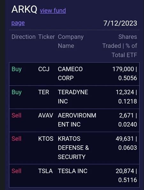Click the Sell label in TSLA row
Screen dimensions: 144x190
point(16,171)
